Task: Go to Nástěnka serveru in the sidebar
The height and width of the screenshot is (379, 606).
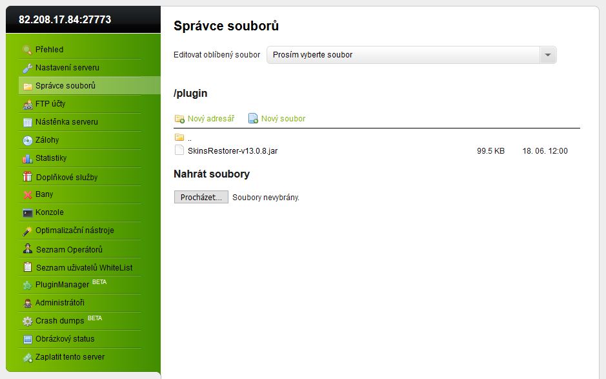Action: coord(66,122)
